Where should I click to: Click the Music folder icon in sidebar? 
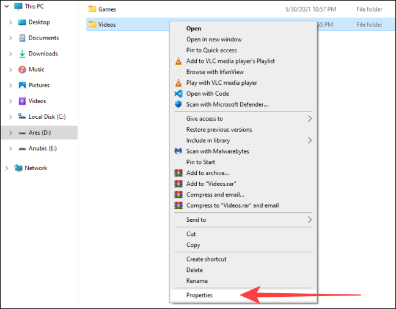(22, 69)
